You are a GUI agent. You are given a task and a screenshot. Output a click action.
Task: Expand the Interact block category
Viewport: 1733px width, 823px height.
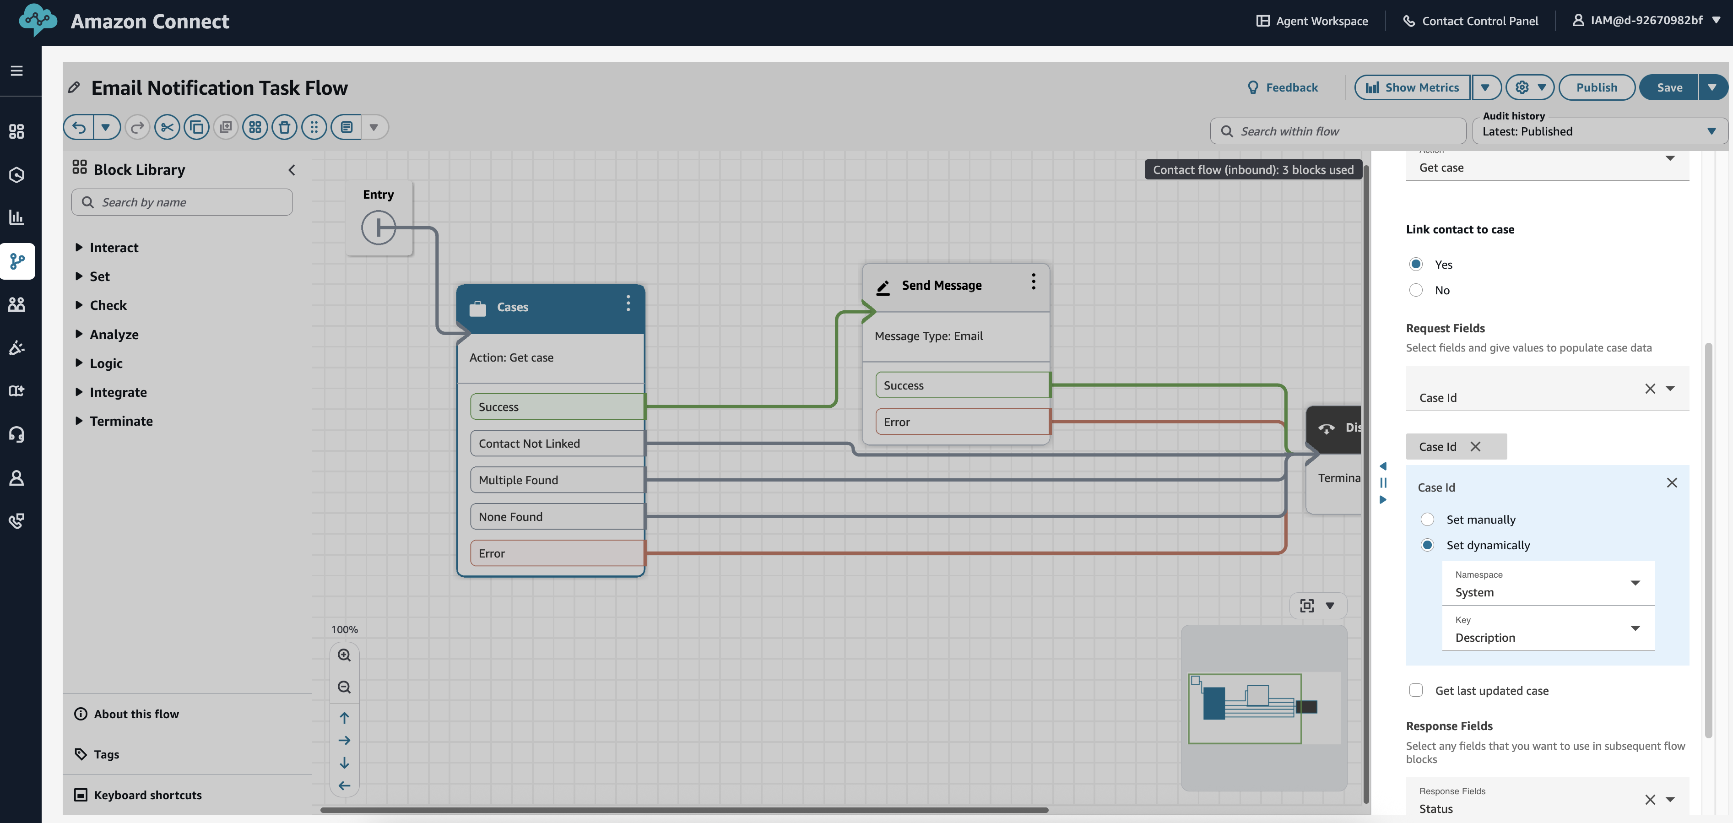tap(113, 248)
